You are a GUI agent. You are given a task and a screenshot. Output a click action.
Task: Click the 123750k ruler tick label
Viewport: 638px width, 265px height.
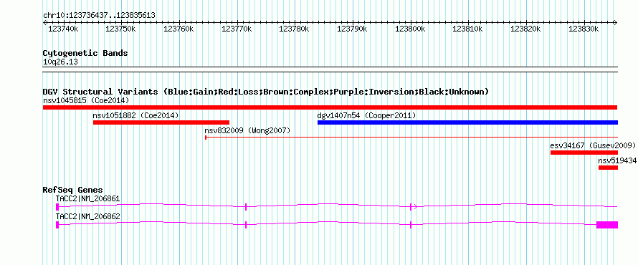[x=120, y=29]
